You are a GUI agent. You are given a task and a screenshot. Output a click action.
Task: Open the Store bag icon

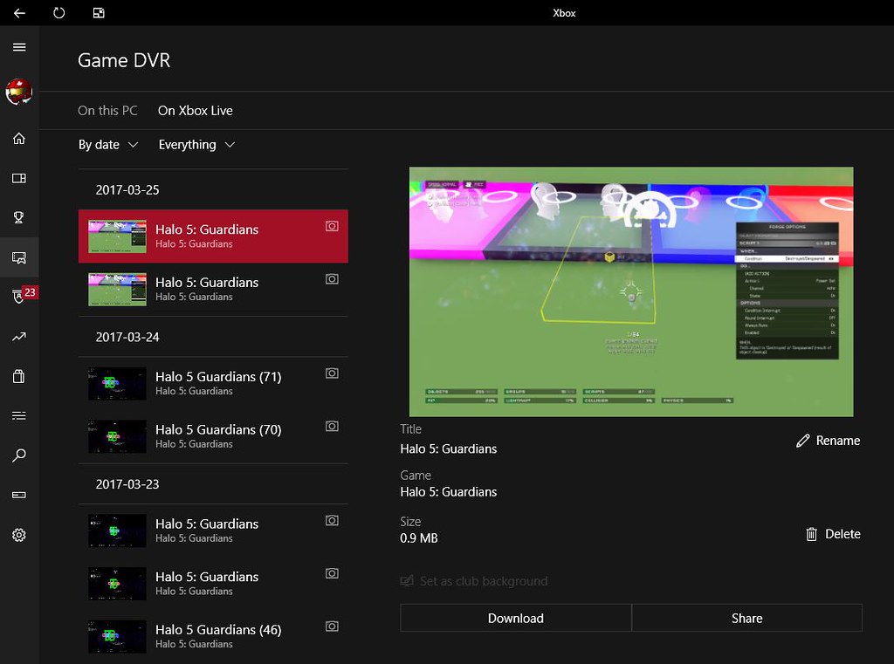(19, 376)
